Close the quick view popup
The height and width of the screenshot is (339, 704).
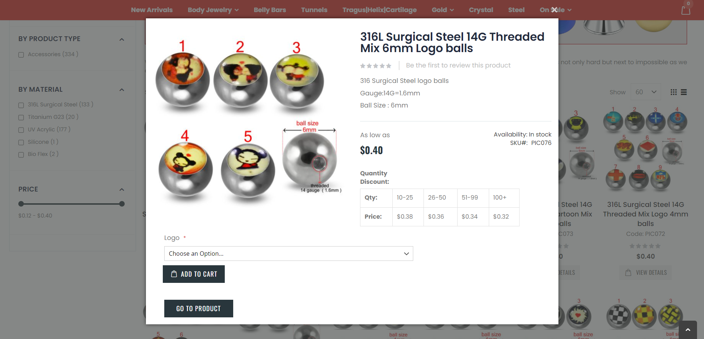[x=554, y=10]
